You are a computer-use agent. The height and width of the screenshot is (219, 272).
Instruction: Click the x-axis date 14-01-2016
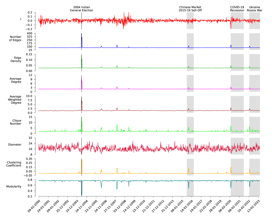(187, 206)
